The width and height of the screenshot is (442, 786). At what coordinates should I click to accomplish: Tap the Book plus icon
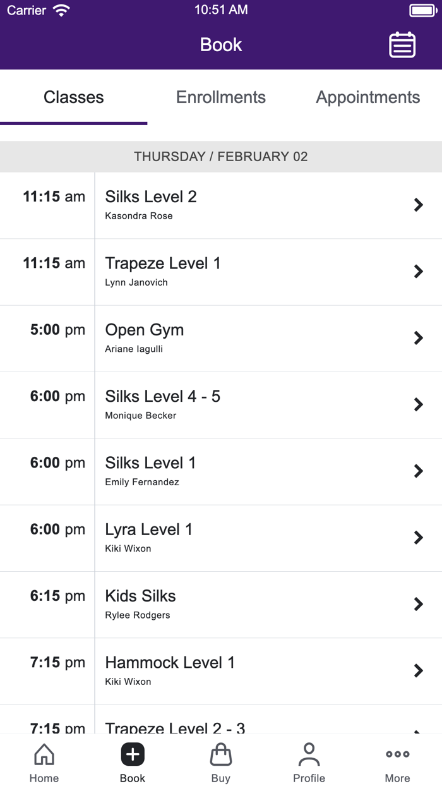[x=133, y=754]
